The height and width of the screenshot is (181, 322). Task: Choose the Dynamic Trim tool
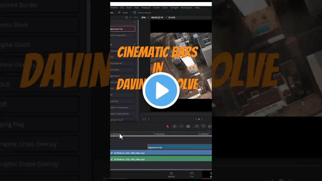coord(181,126)
